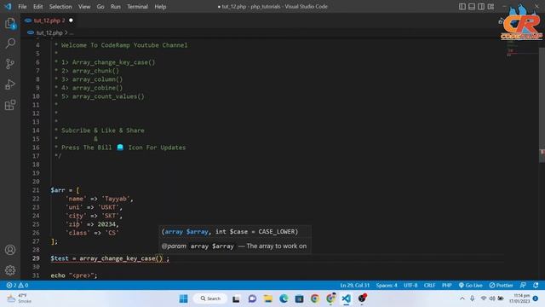The width and height of the screenshot is (545, 307).
Task: Open the Run and Debug view
Action: point(10,84)
